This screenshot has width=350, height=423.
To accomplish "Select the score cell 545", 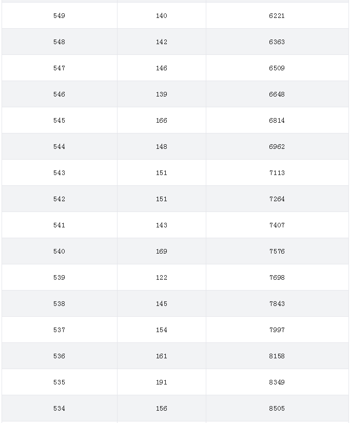I will [60, 120].
